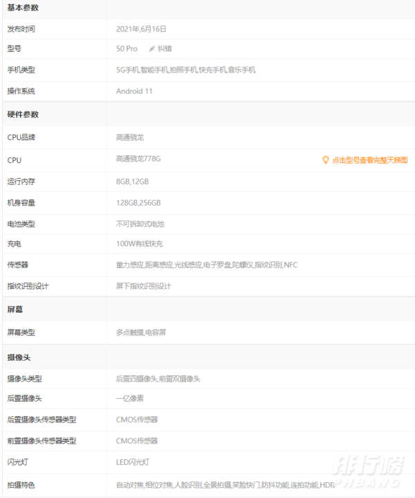Click the 传感器 label

tap(18, 265)
